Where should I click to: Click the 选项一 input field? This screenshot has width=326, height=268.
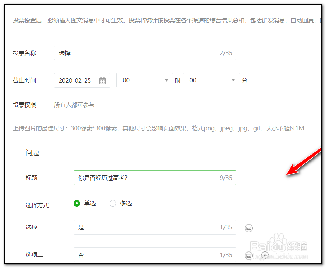click(x=155, y=227)
